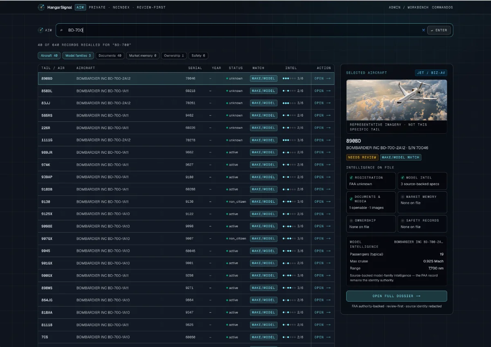
Task: Select the Aircraft 40 filter tab
Action: [49, 56]
